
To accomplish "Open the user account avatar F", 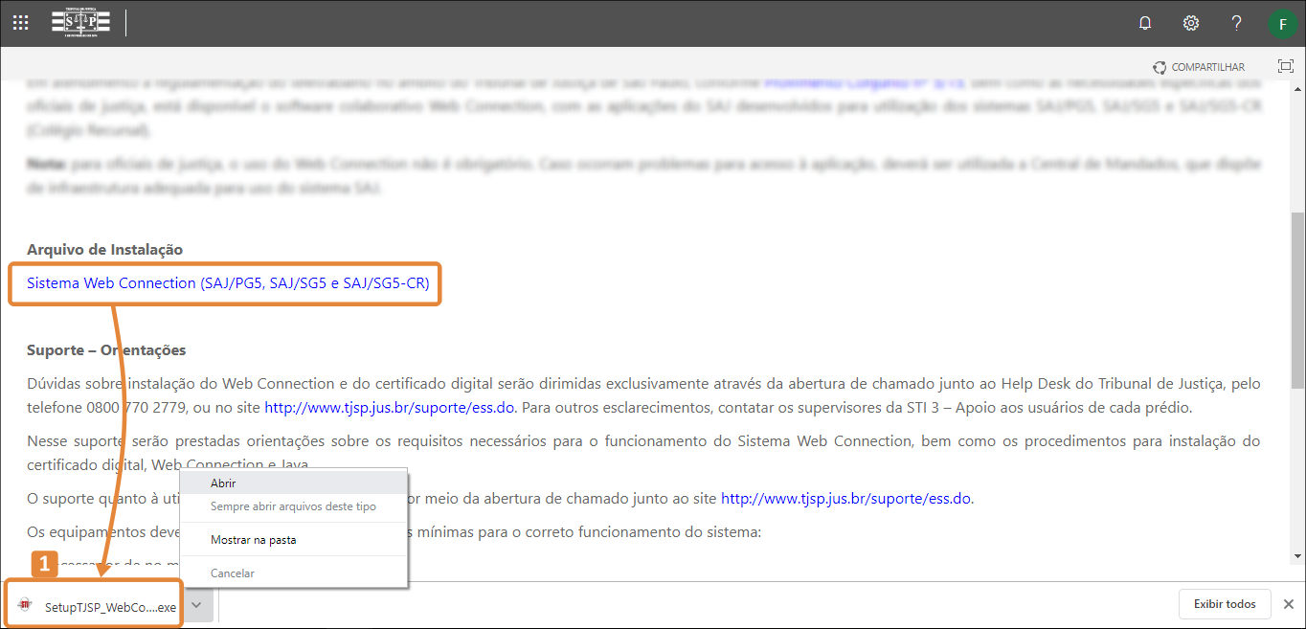I will [x=1282, y=23].
